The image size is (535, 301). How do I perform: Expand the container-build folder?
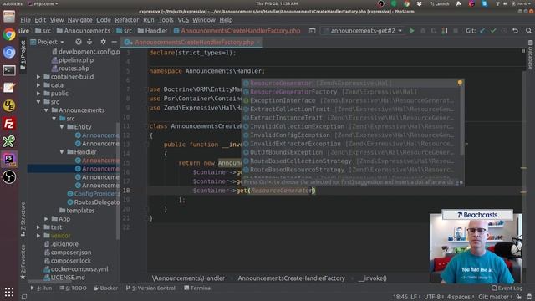[38, 77]
